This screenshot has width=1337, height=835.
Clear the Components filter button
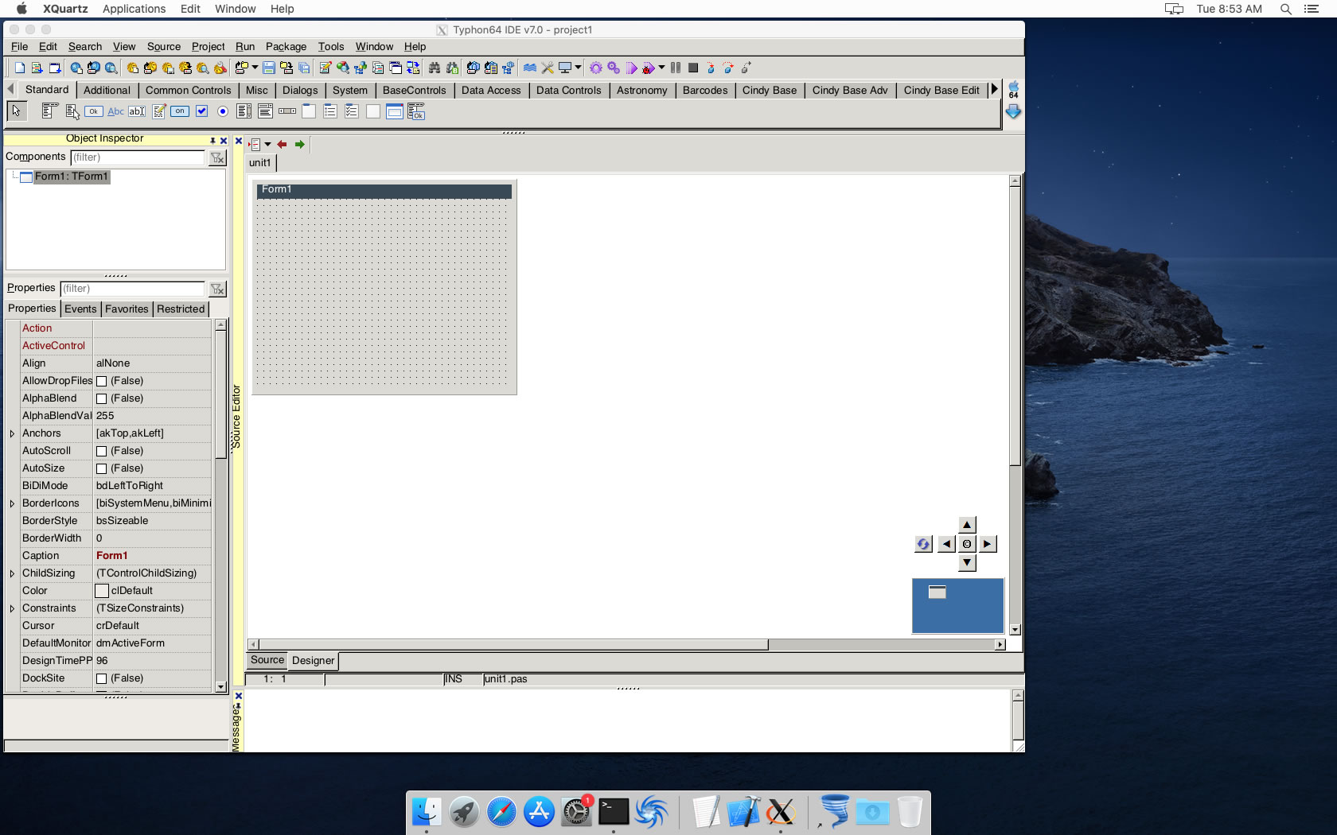pos(217,158)
